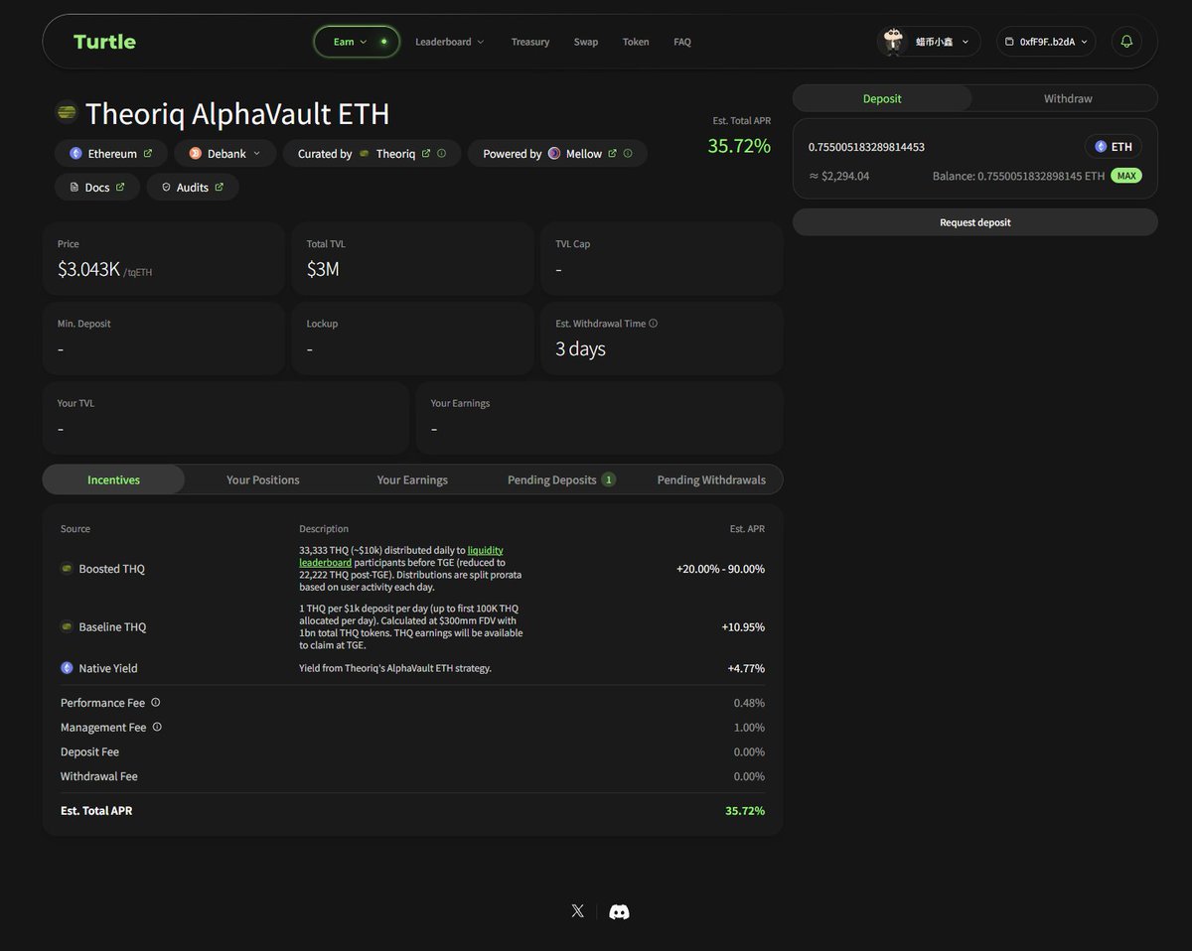This screenshot has width=1192, height=951.
Task: Click the Turtle logo
Action: [x=104, y=42]
